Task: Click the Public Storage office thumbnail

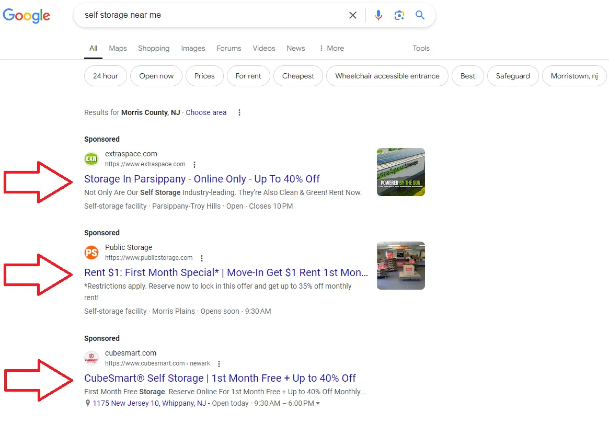Action: (x=401, y=266)
